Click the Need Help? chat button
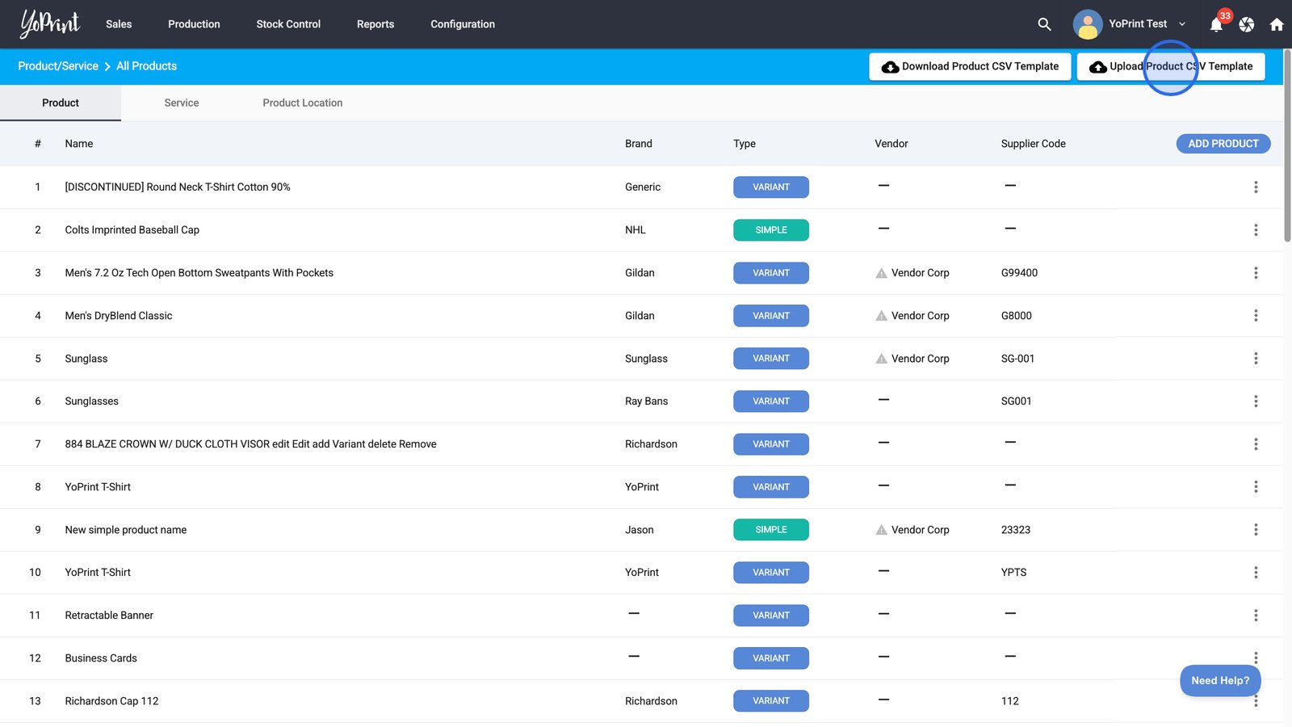 click(x=1219, y=680)
